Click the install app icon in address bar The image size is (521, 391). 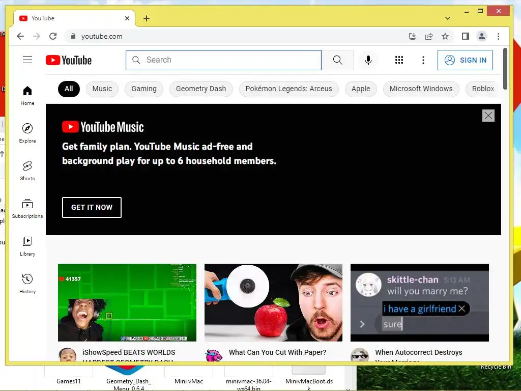coord(412,36)
